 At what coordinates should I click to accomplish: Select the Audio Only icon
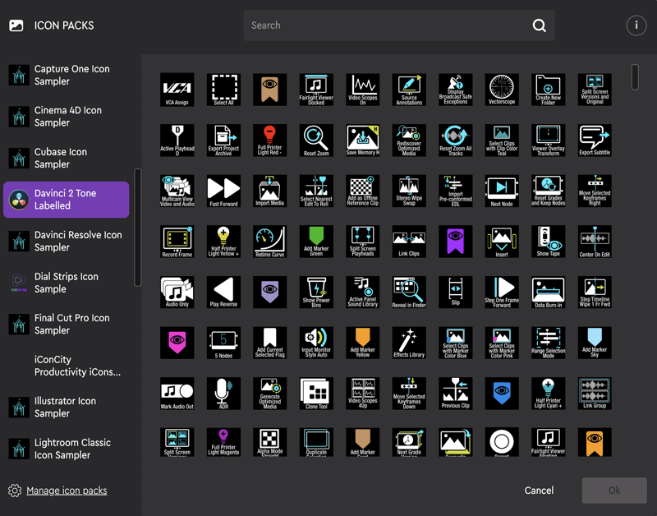pyautogui.click(x=177, y=293)
